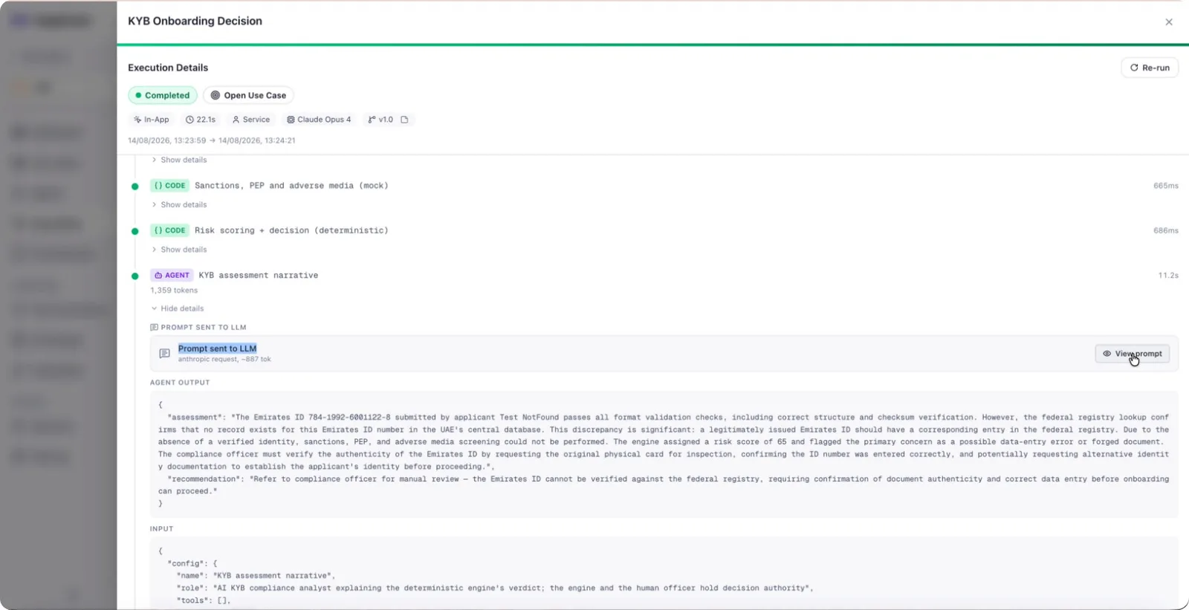Click 'anthropic request, ~887 tok' subtitle
The height and width of the screenshot is (610, 1189).
click(x=224, y=360)
